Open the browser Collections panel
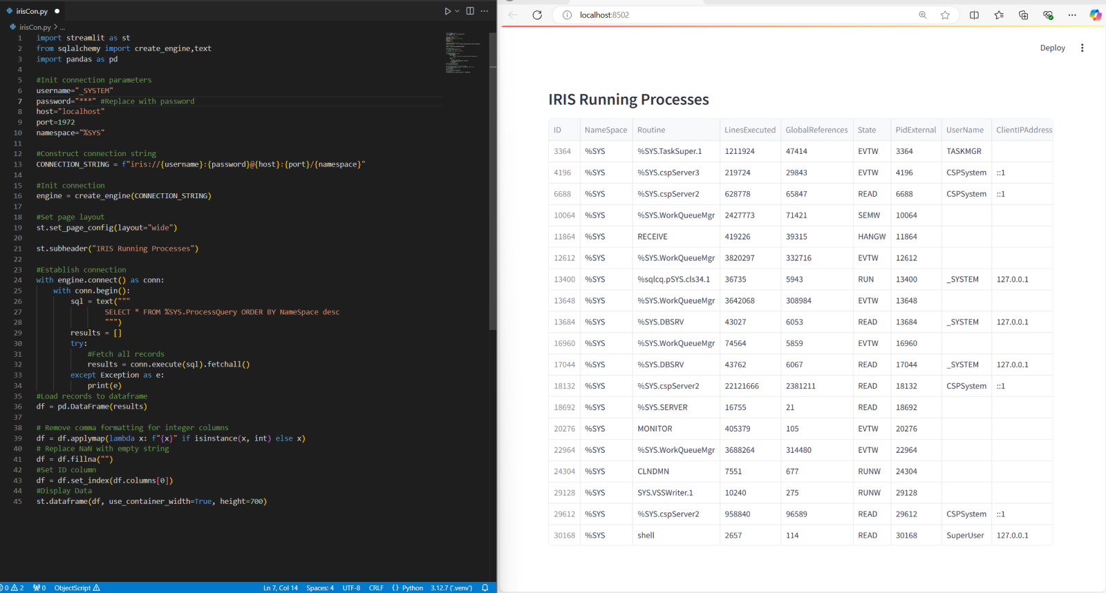 click(1024, 15)
